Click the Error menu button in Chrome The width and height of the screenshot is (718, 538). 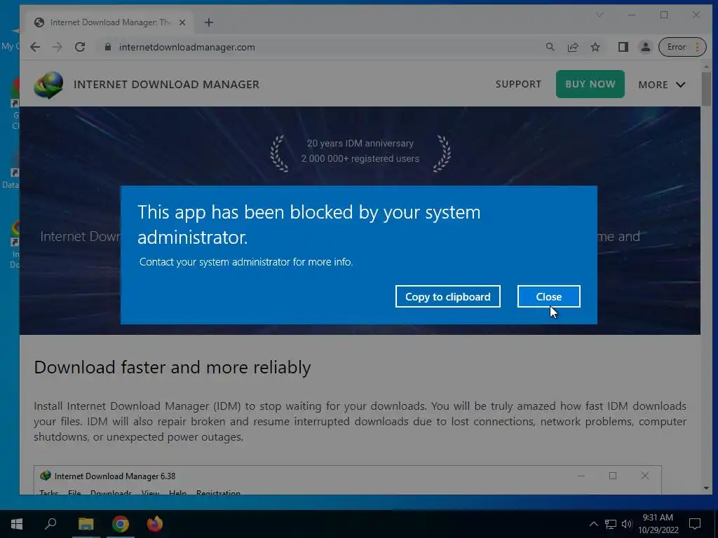pyautogui.click(x=682, y=47)
